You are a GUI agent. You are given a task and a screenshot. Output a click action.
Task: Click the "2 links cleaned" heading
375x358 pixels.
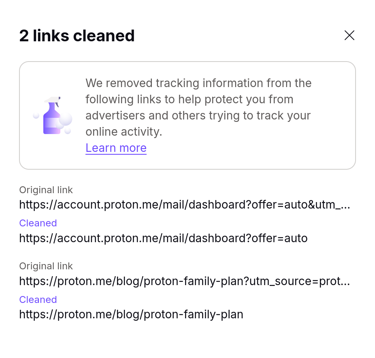coord(77,36)
